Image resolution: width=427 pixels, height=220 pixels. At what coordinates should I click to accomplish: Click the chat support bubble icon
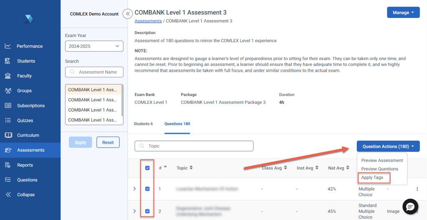point(410,207)
